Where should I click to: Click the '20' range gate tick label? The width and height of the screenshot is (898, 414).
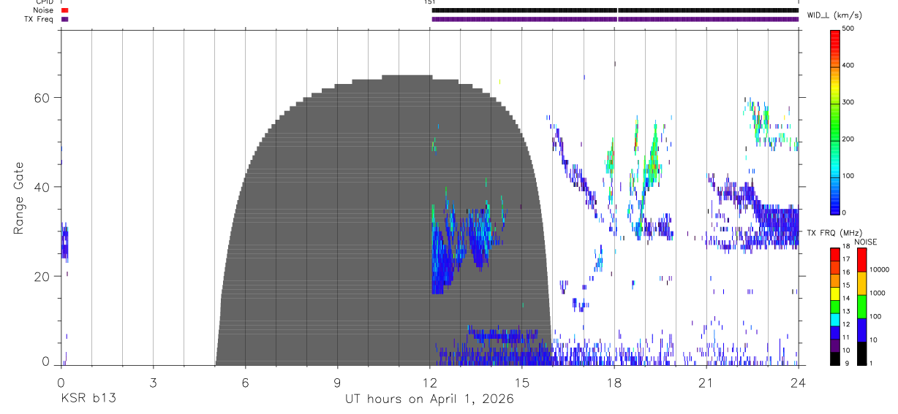(42, 277)
